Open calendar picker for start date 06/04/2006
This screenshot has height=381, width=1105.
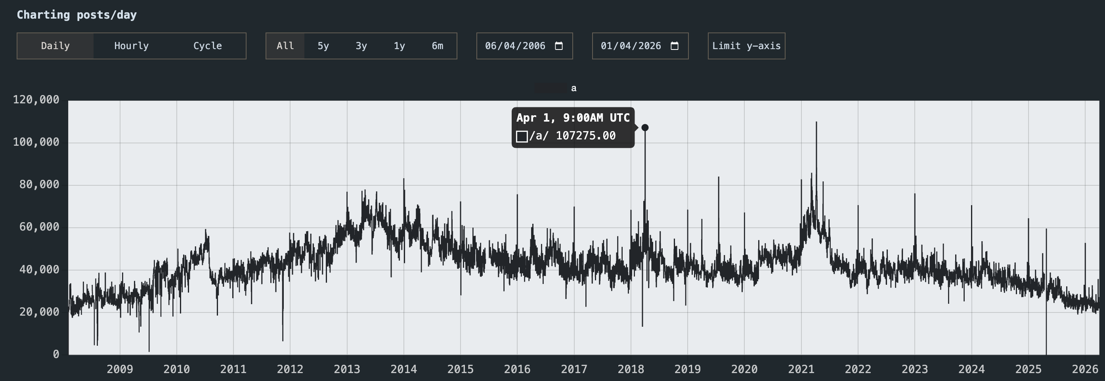pos(559,46)
